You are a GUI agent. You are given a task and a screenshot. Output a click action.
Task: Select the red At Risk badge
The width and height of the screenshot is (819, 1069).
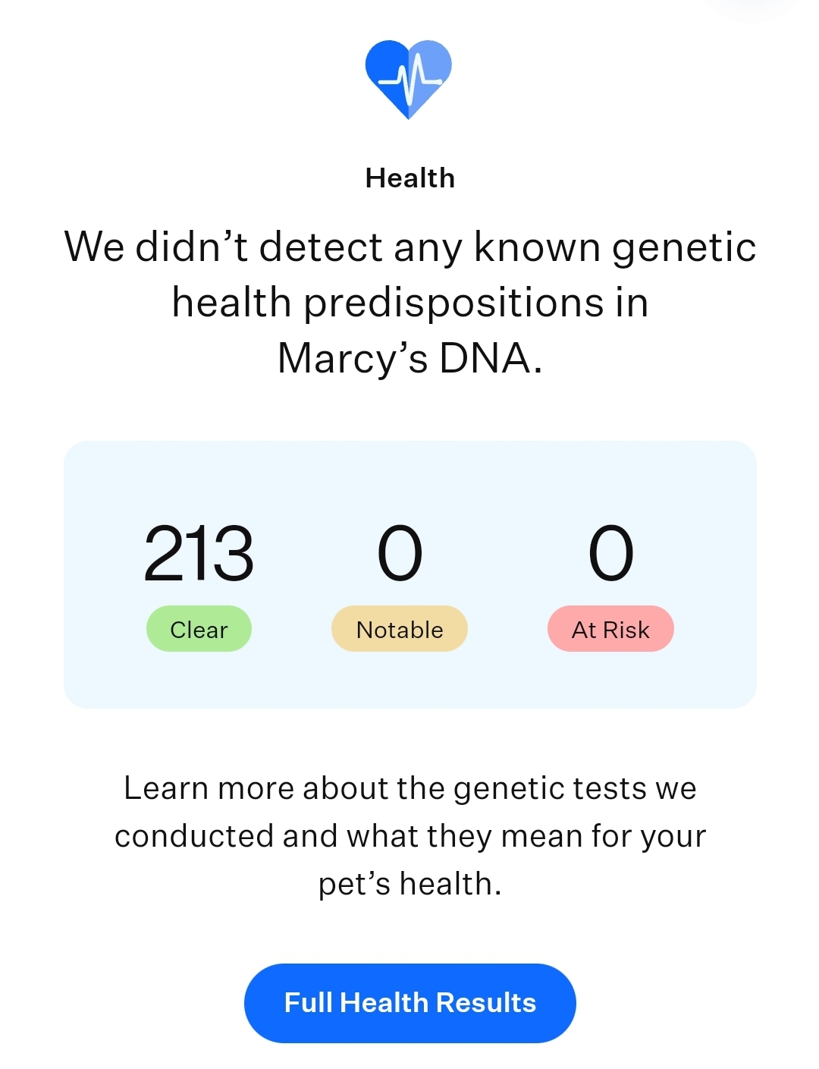610,629
